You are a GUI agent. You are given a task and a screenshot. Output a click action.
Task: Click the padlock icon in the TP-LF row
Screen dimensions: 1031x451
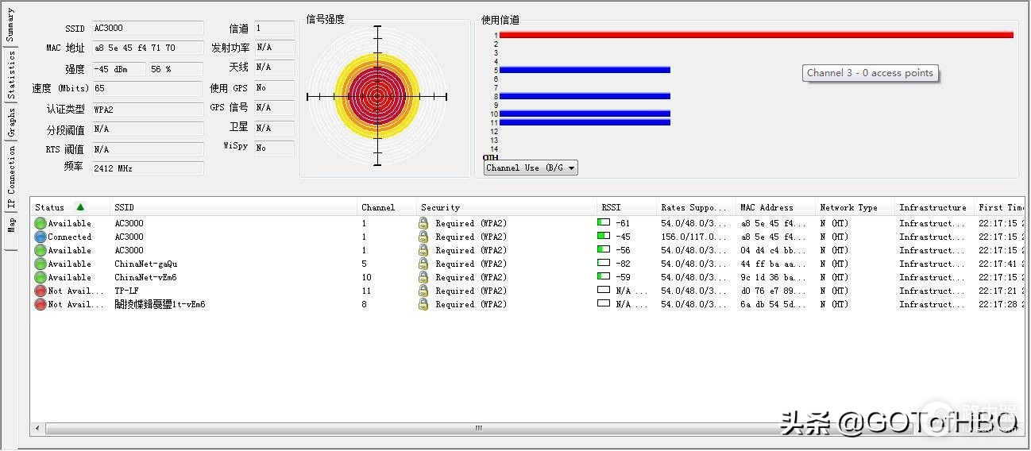point(423,291)
